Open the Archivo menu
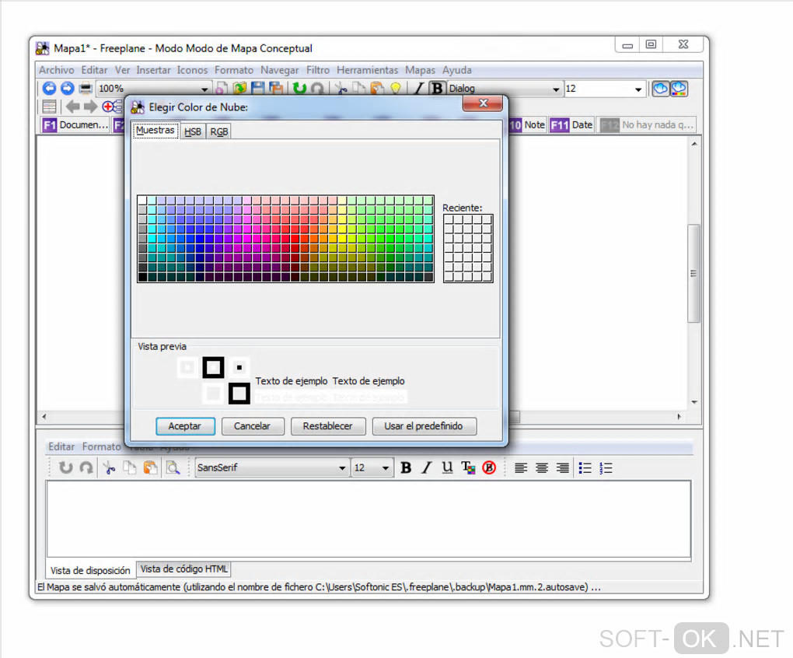 (x=57, y=70)
